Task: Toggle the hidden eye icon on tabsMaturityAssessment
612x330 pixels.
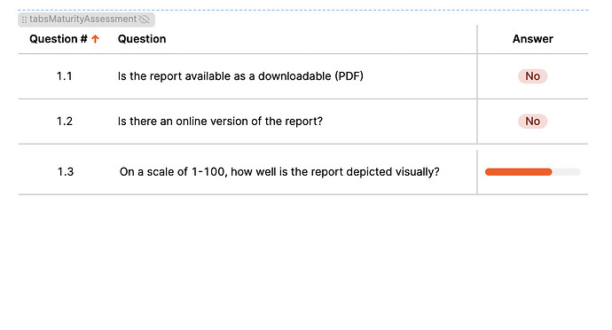Action: pos(144,20)
